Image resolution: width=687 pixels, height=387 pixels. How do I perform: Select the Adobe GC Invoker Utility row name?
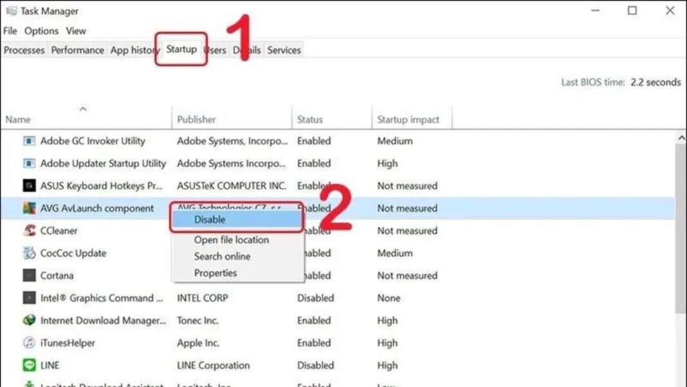pyautogui.click(x=93, y=141)
